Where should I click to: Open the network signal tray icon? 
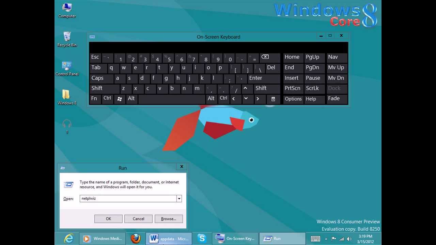pyautogui.click(x=341, y=239)
